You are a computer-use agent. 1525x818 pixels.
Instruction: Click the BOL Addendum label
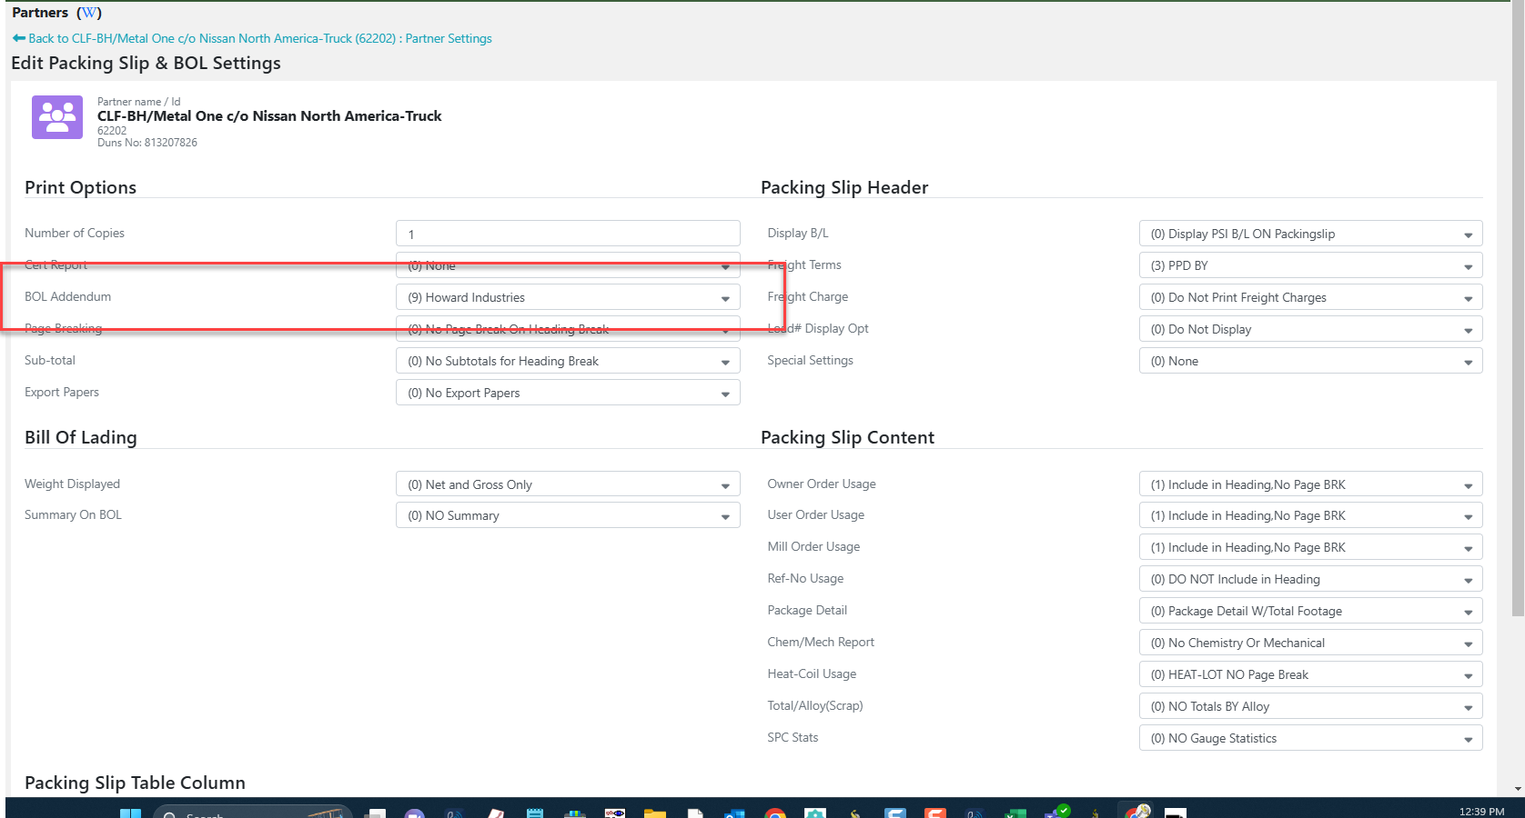[68, 296]
